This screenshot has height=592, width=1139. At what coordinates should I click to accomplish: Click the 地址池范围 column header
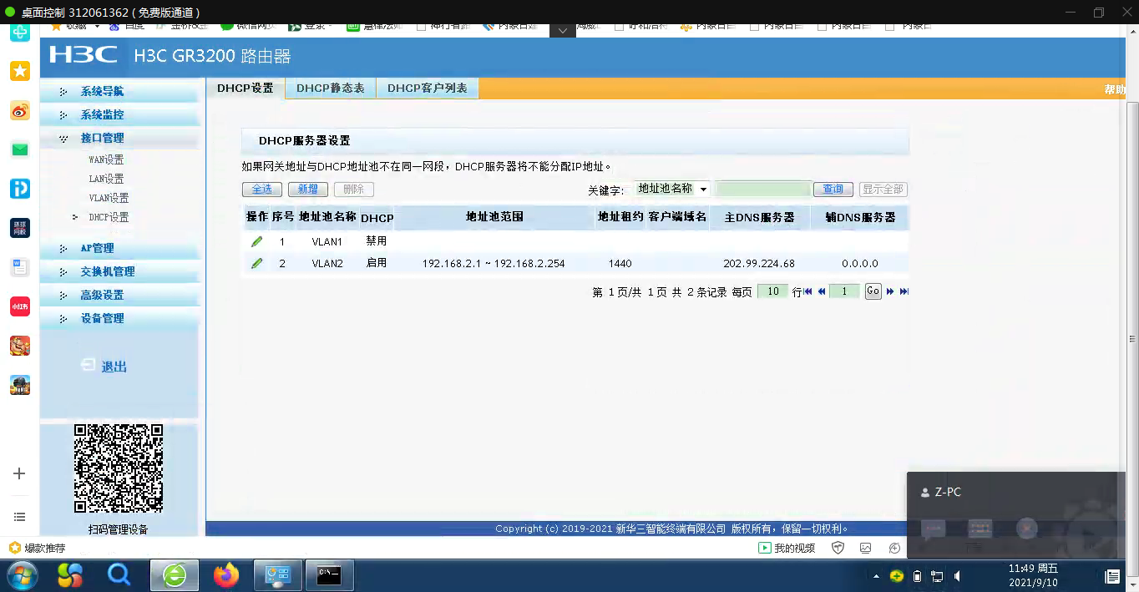pos(494,217)
